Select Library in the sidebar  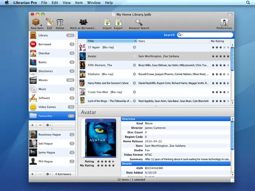coord(52,35)
